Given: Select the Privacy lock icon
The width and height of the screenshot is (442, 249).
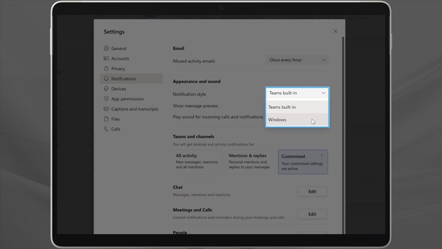Looking at the screenshot, I should point(106,69).
